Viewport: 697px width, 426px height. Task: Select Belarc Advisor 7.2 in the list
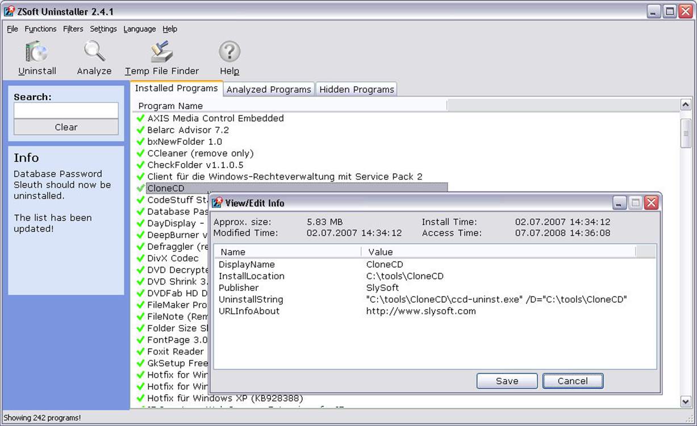[x=188, y=130]
